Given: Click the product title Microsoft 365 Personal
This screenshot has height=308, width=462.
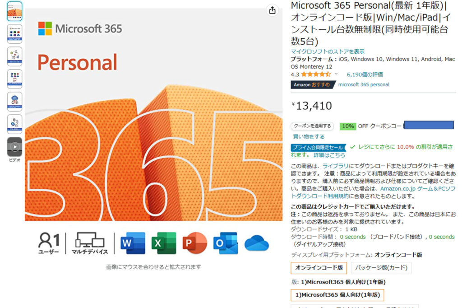Looking at the screenshot, I should coord(372,23).
